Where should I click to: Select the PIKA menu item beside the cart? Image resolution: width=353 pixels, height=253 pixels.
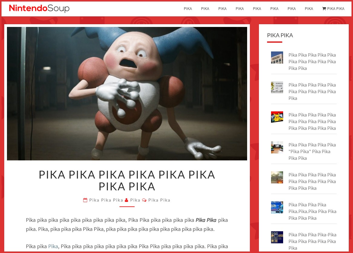tap(309, 8)
